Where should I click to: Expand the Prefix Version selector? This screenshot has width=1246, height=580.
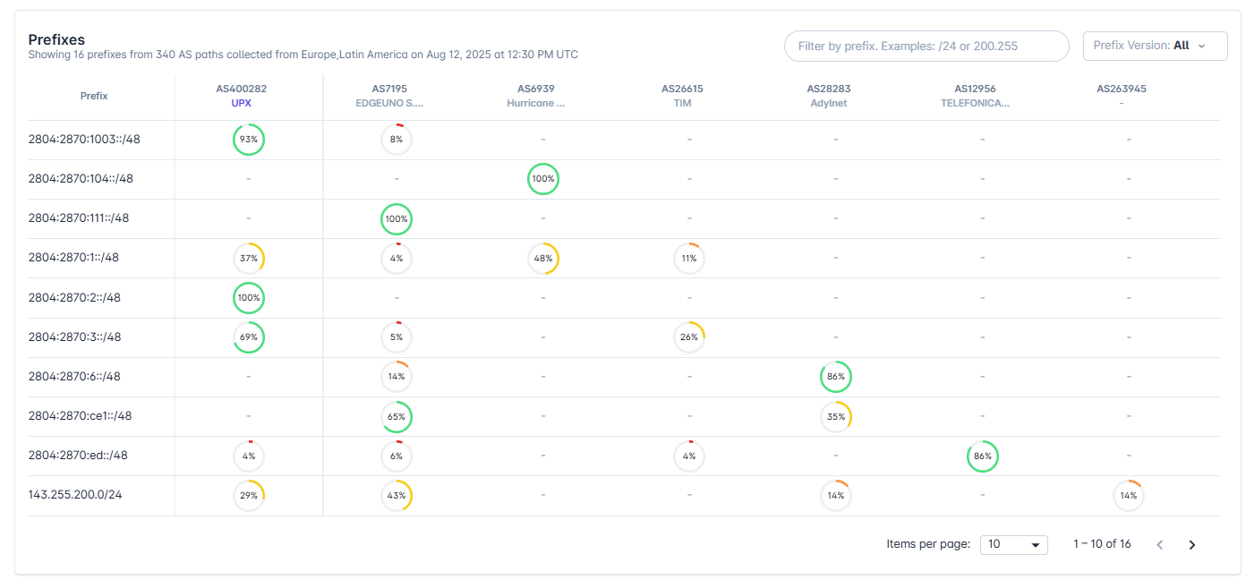(1155, 46)
